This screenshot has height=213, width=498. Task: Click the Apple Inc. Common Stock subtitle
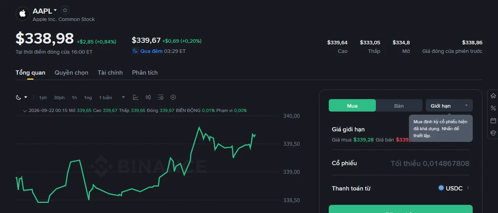pyautogui.click(x=64, y=19)
